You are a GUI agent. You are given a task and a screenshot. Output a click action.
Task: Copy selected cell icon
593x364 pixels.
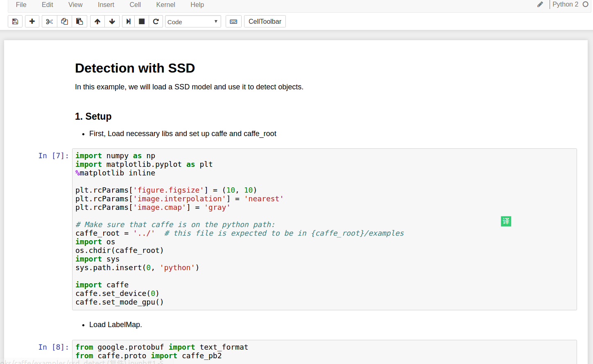[64, 21]
